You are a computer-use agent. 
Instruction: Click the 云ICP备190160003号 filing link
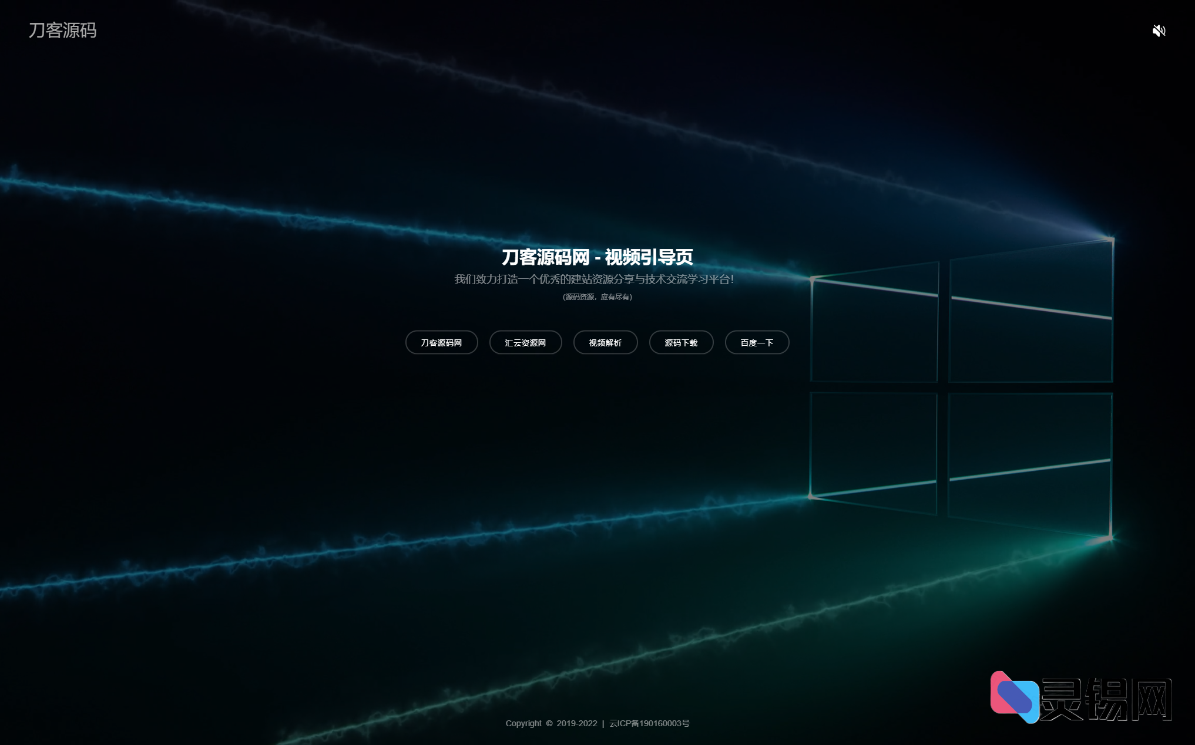point(649,723)
